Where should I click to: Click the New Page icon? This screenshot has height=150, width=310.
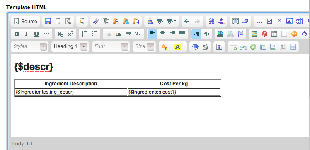coord(58,21)
